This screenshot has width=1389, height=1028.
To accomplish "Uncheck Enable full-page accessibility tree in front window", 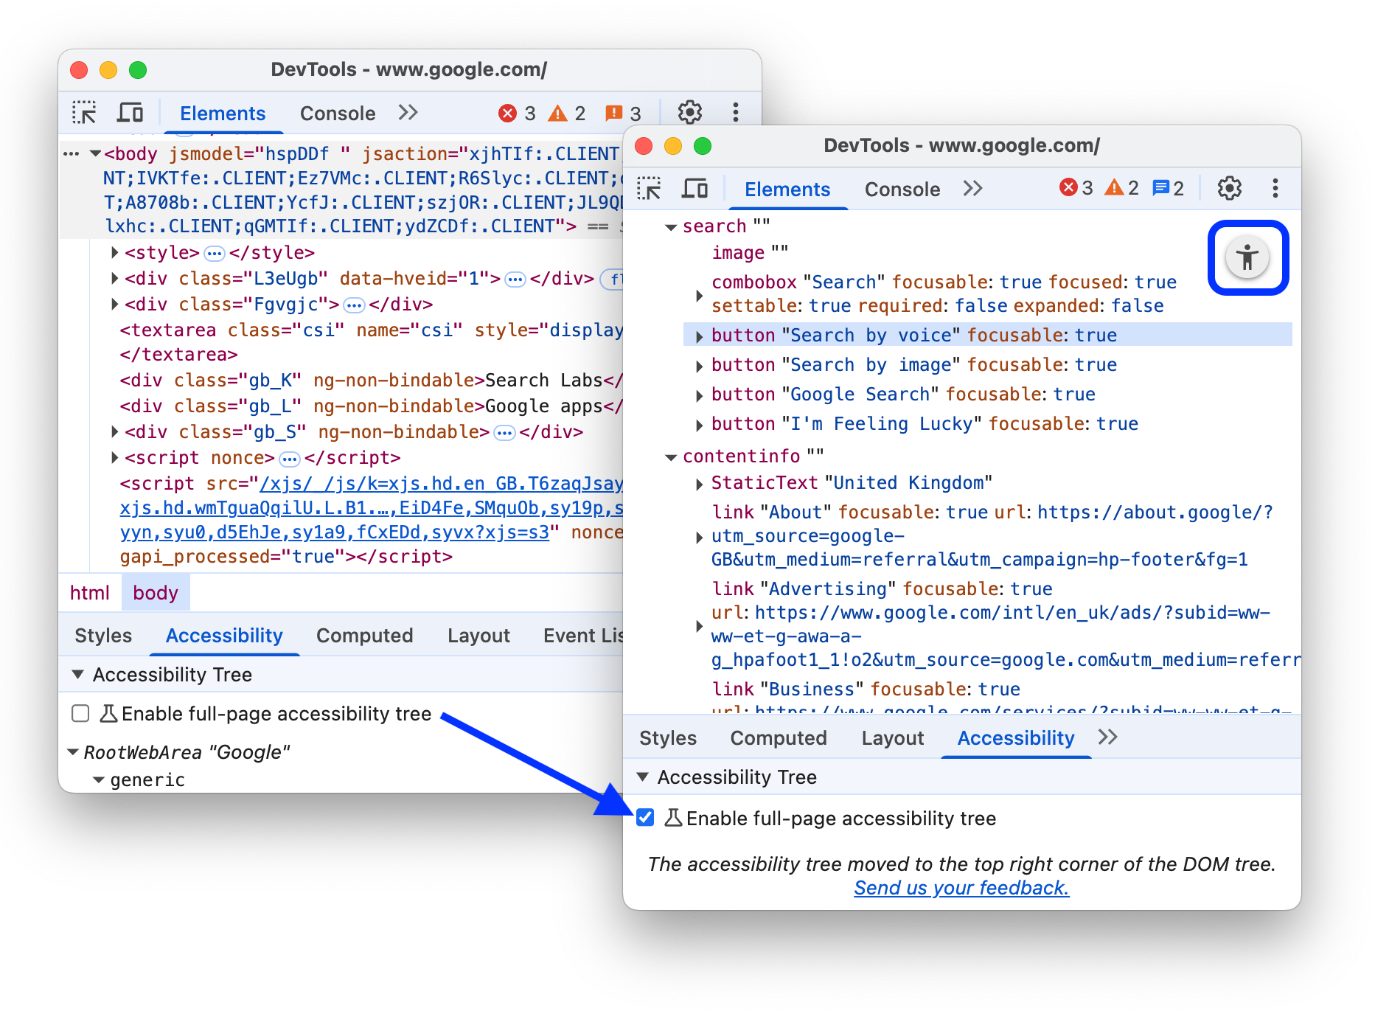I will coord(645,818).
